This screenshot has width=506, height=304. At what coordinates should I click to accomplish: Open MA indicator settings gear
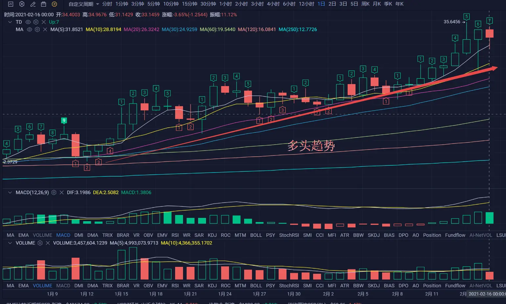tap(37, 29)
